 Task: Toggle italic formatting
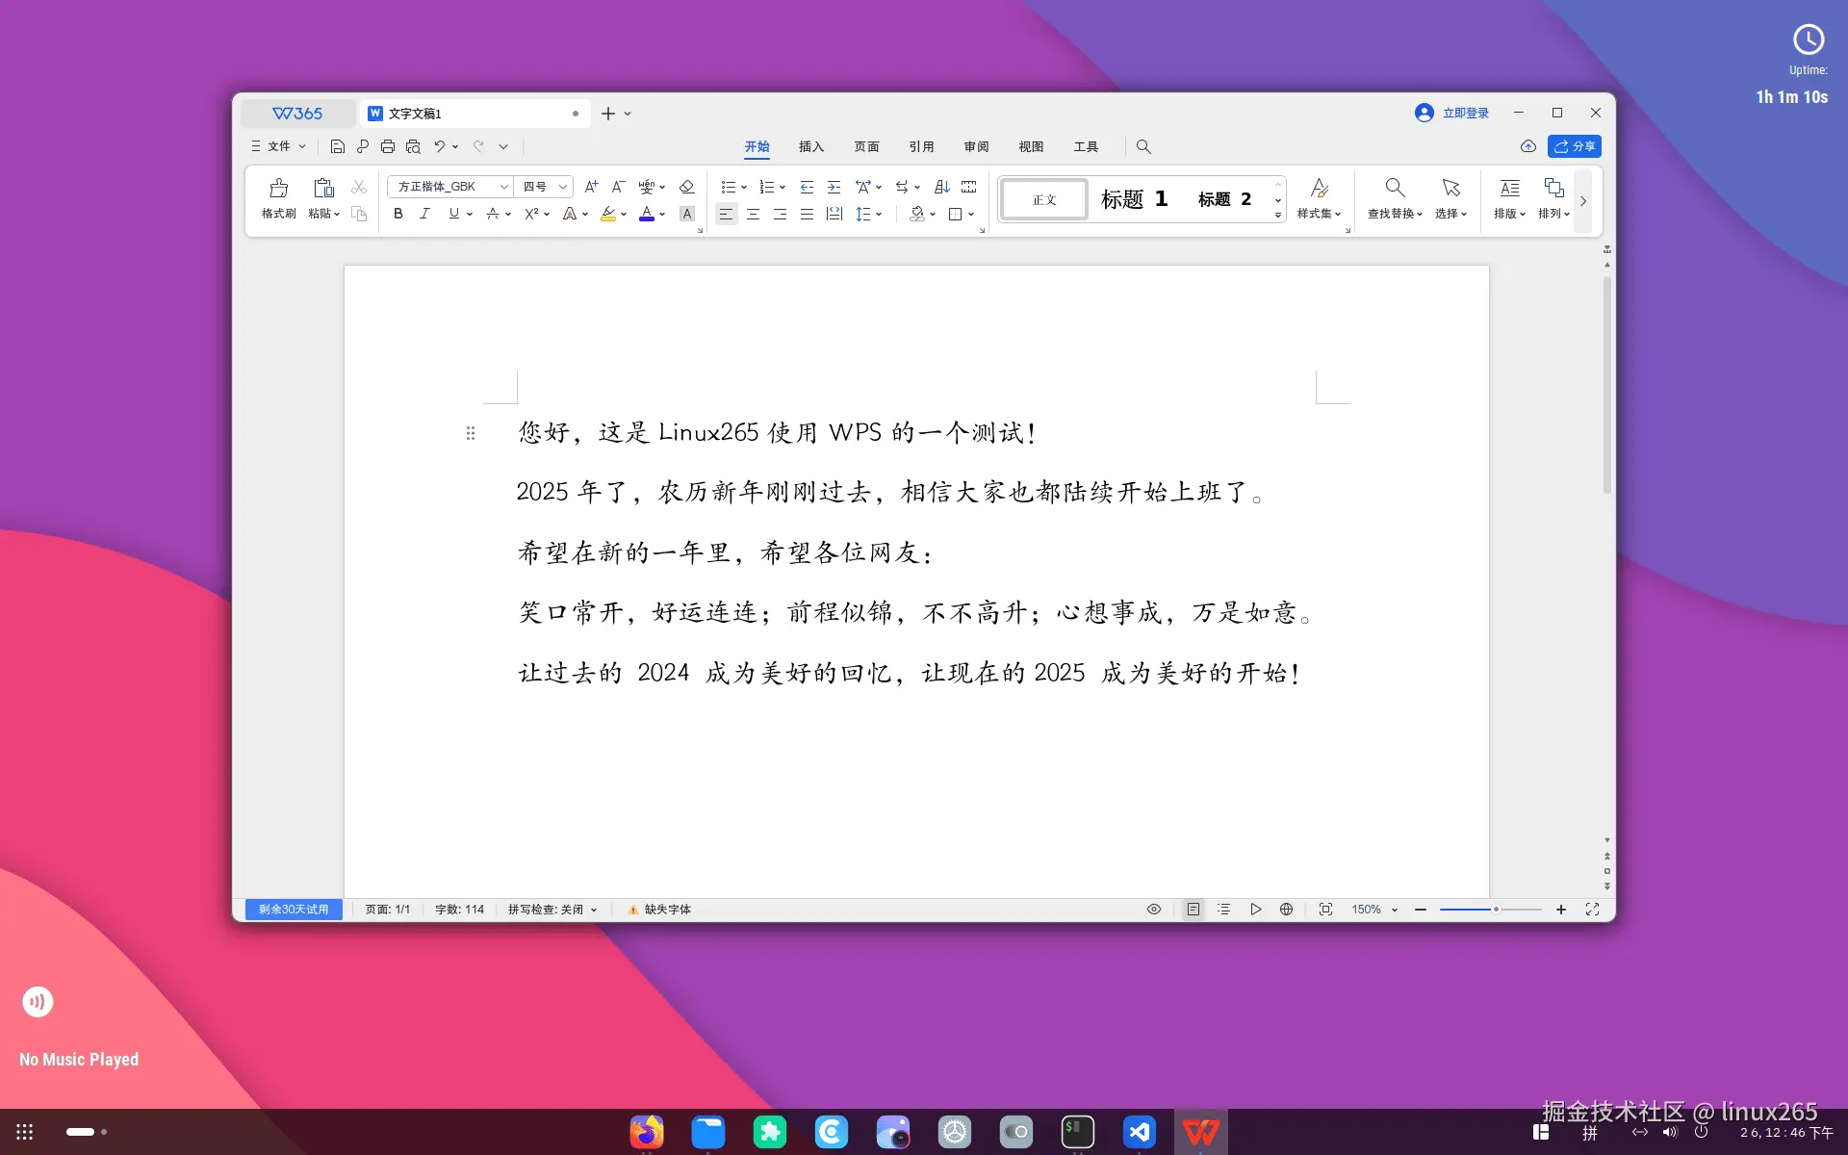(x=424, y=214)
